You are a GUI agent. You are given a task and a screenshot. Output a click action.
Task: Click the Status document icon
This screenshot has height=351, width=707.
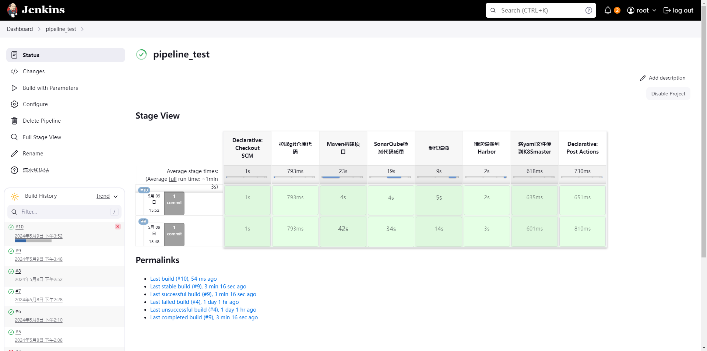(14, 55)
